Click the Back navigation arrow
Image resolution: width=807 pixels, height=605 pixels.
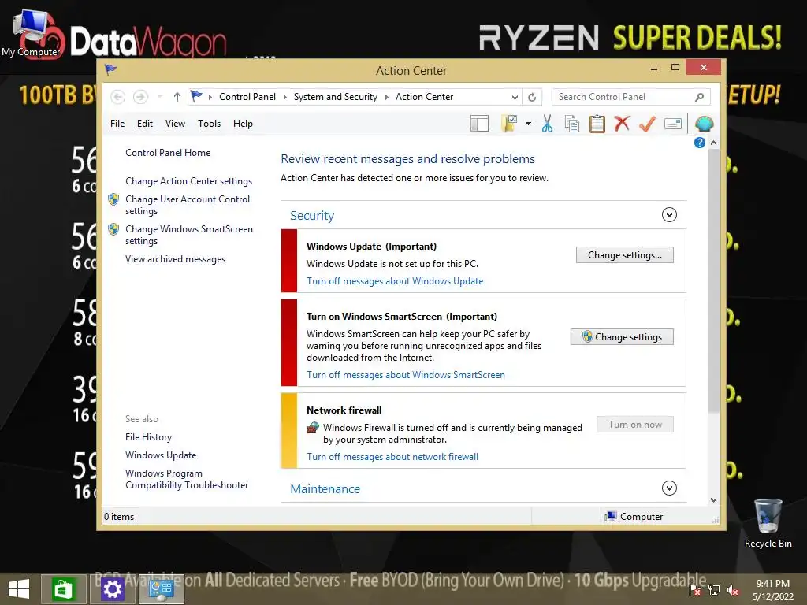118,97
